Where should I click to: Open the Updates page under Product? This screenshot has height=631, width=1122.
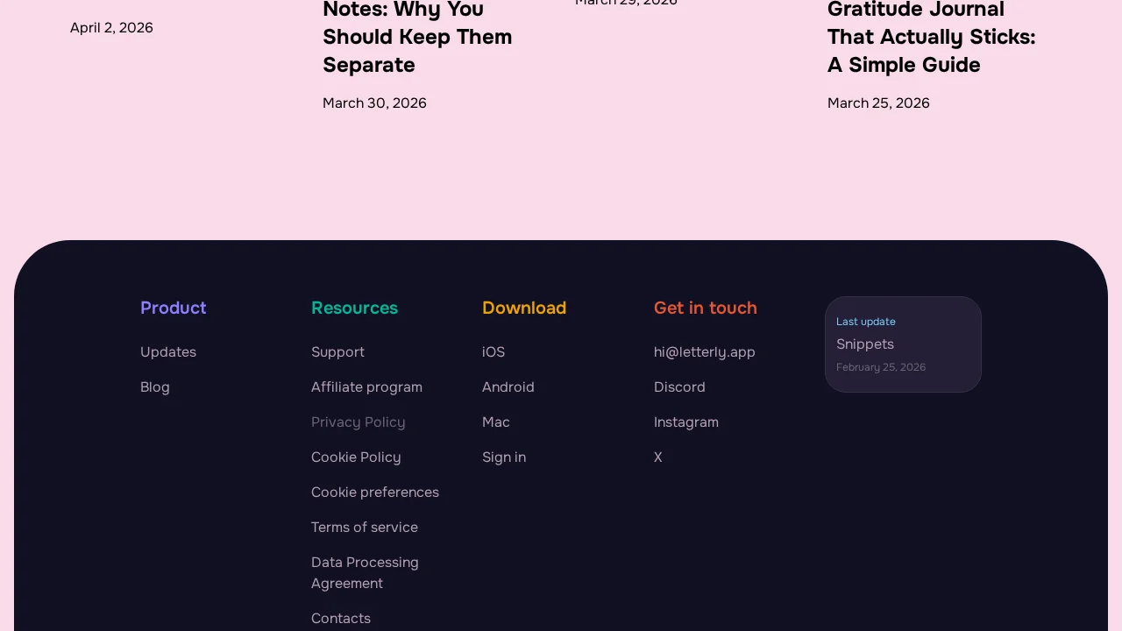(168, 351)
